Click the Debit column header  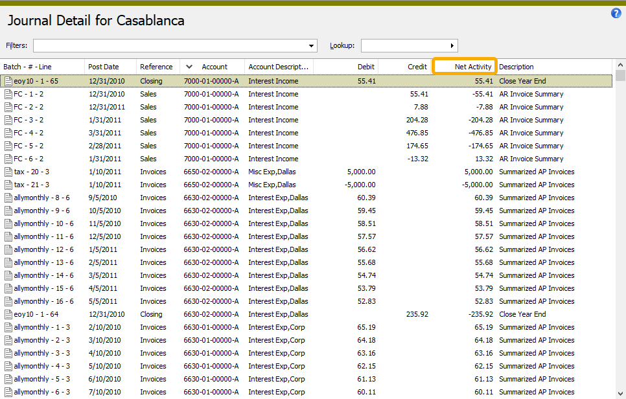pyautogui.click(x=365, y=67)
